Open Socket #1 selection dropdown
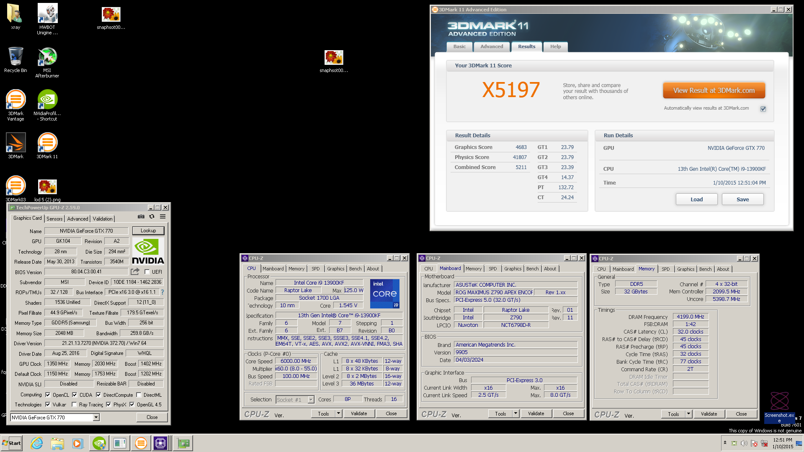Image resolution: width=804 pixels, height=452 pixels. click(311, 400)
